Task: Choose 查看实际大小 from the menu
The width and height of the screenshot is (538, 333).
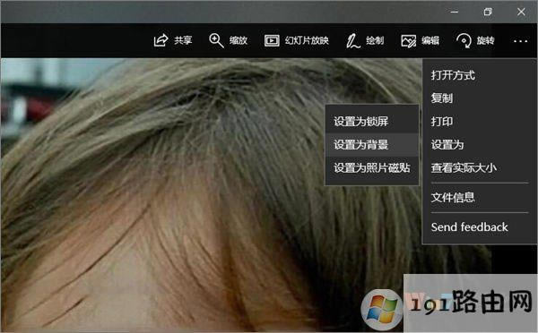Action: [x=479, y=168]
